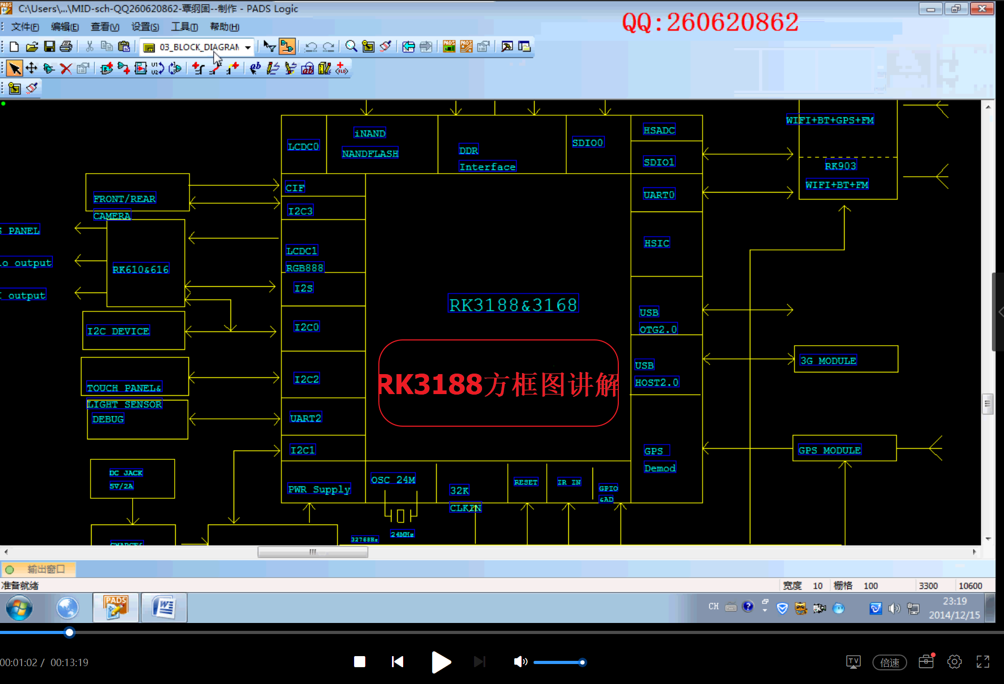The height and width of the screenshot is (684, 1004).
Task: Open the 设置(S) menu
Action: click(145, 27)
